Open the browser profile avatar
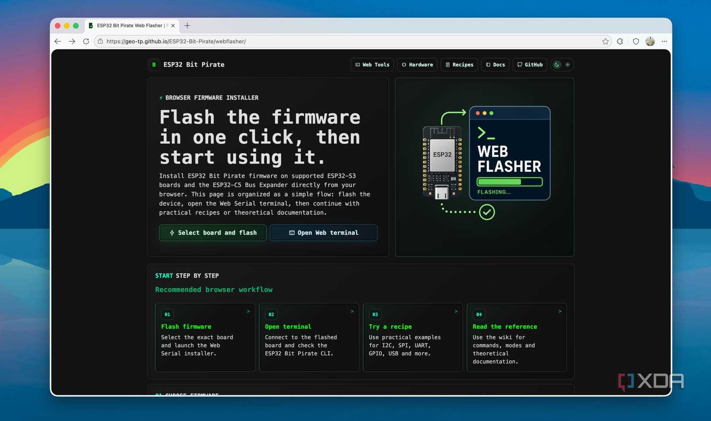This screenshot has width=711, height=421. pos(650,41)
